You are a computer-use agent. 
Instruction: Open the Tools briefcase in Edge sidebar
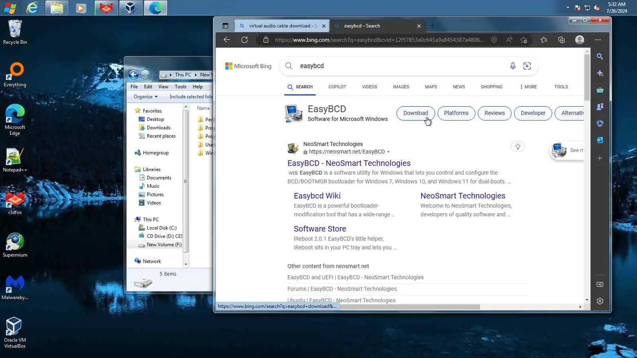[600, 90]
